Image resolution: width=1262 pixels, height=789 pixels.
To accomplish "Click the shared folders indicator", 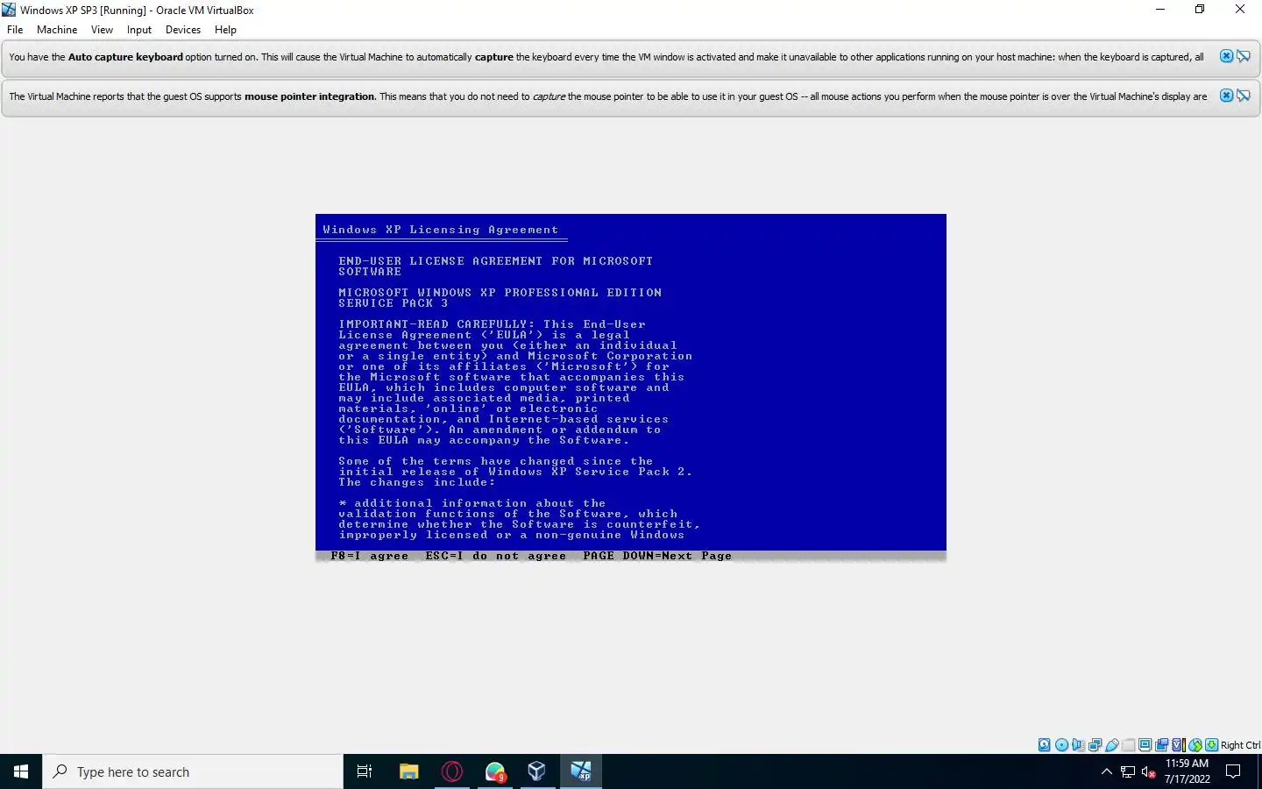I will pyautogui.click(x=1129, y=745).
